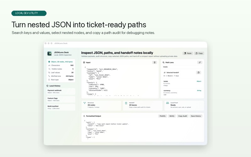Click the green checkmark status icon

49,62
